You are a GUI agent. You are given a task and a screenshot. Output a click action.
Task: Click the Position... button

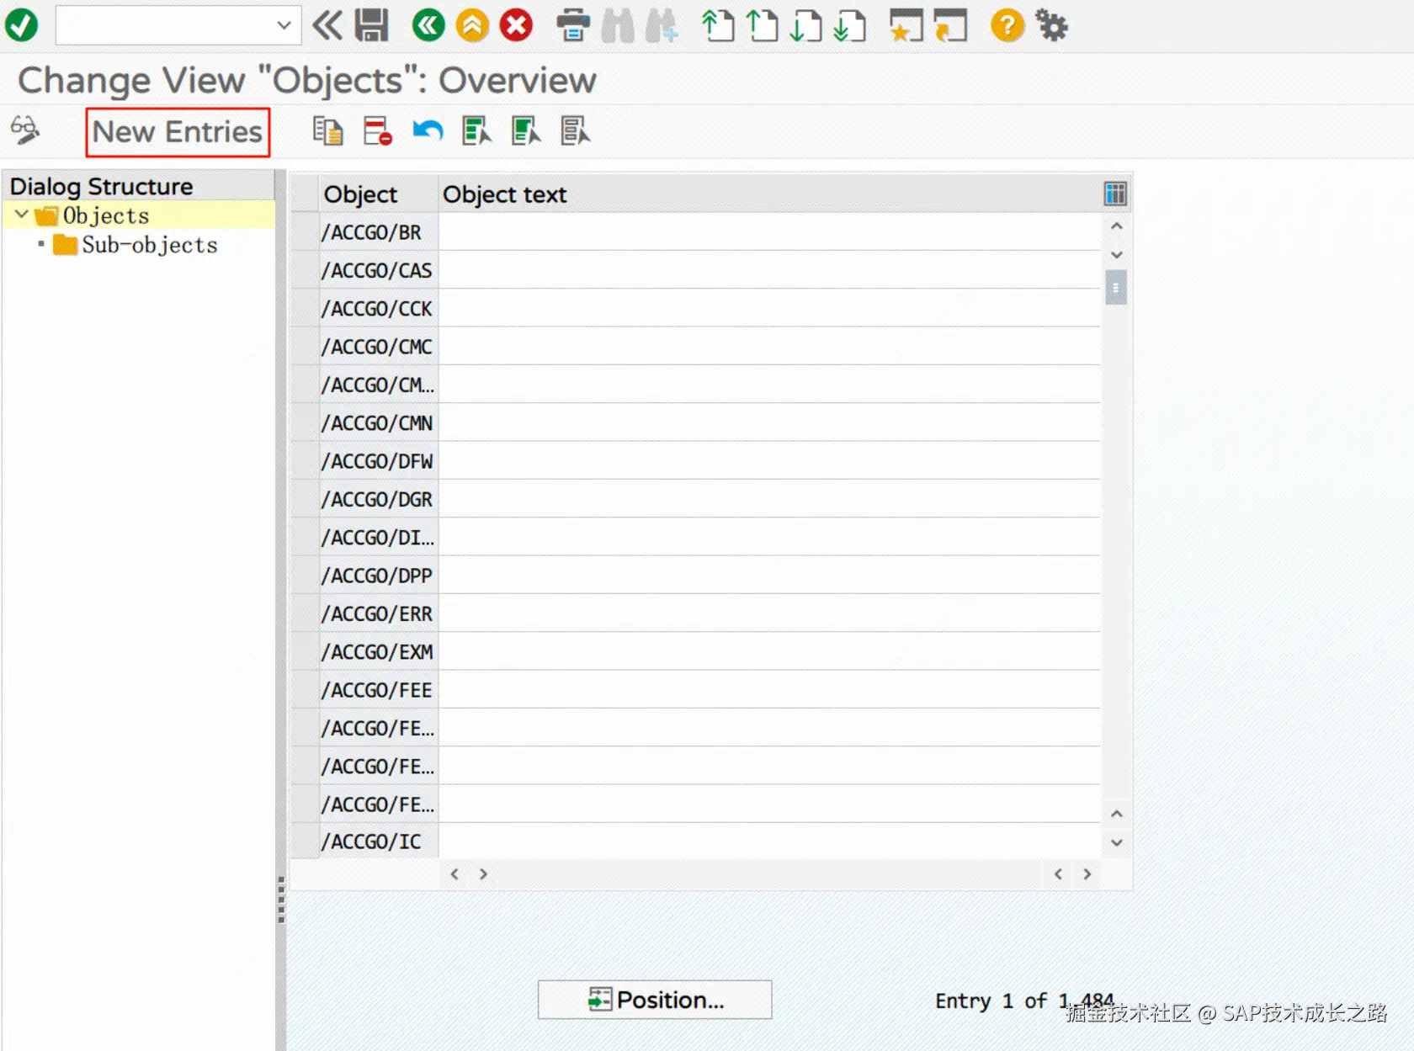point(655,1000)
